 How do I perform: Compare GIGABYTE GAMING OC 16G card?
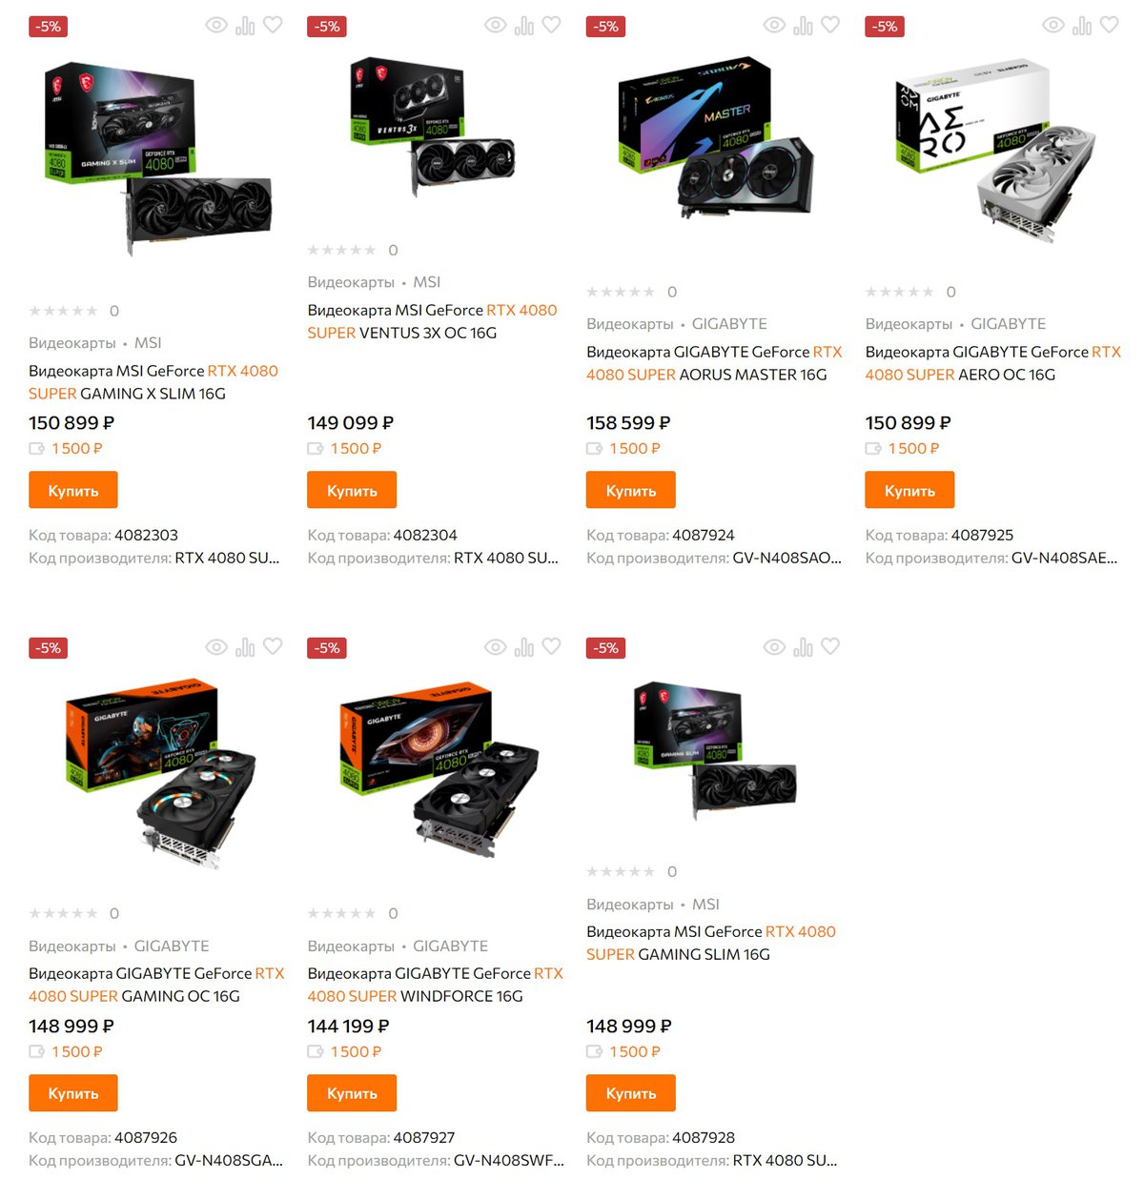[x=245, y=647]
